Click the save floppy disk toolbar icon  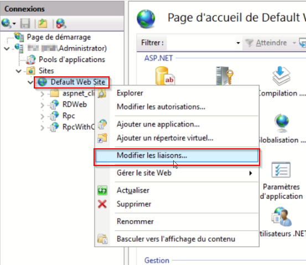[25, 23]
